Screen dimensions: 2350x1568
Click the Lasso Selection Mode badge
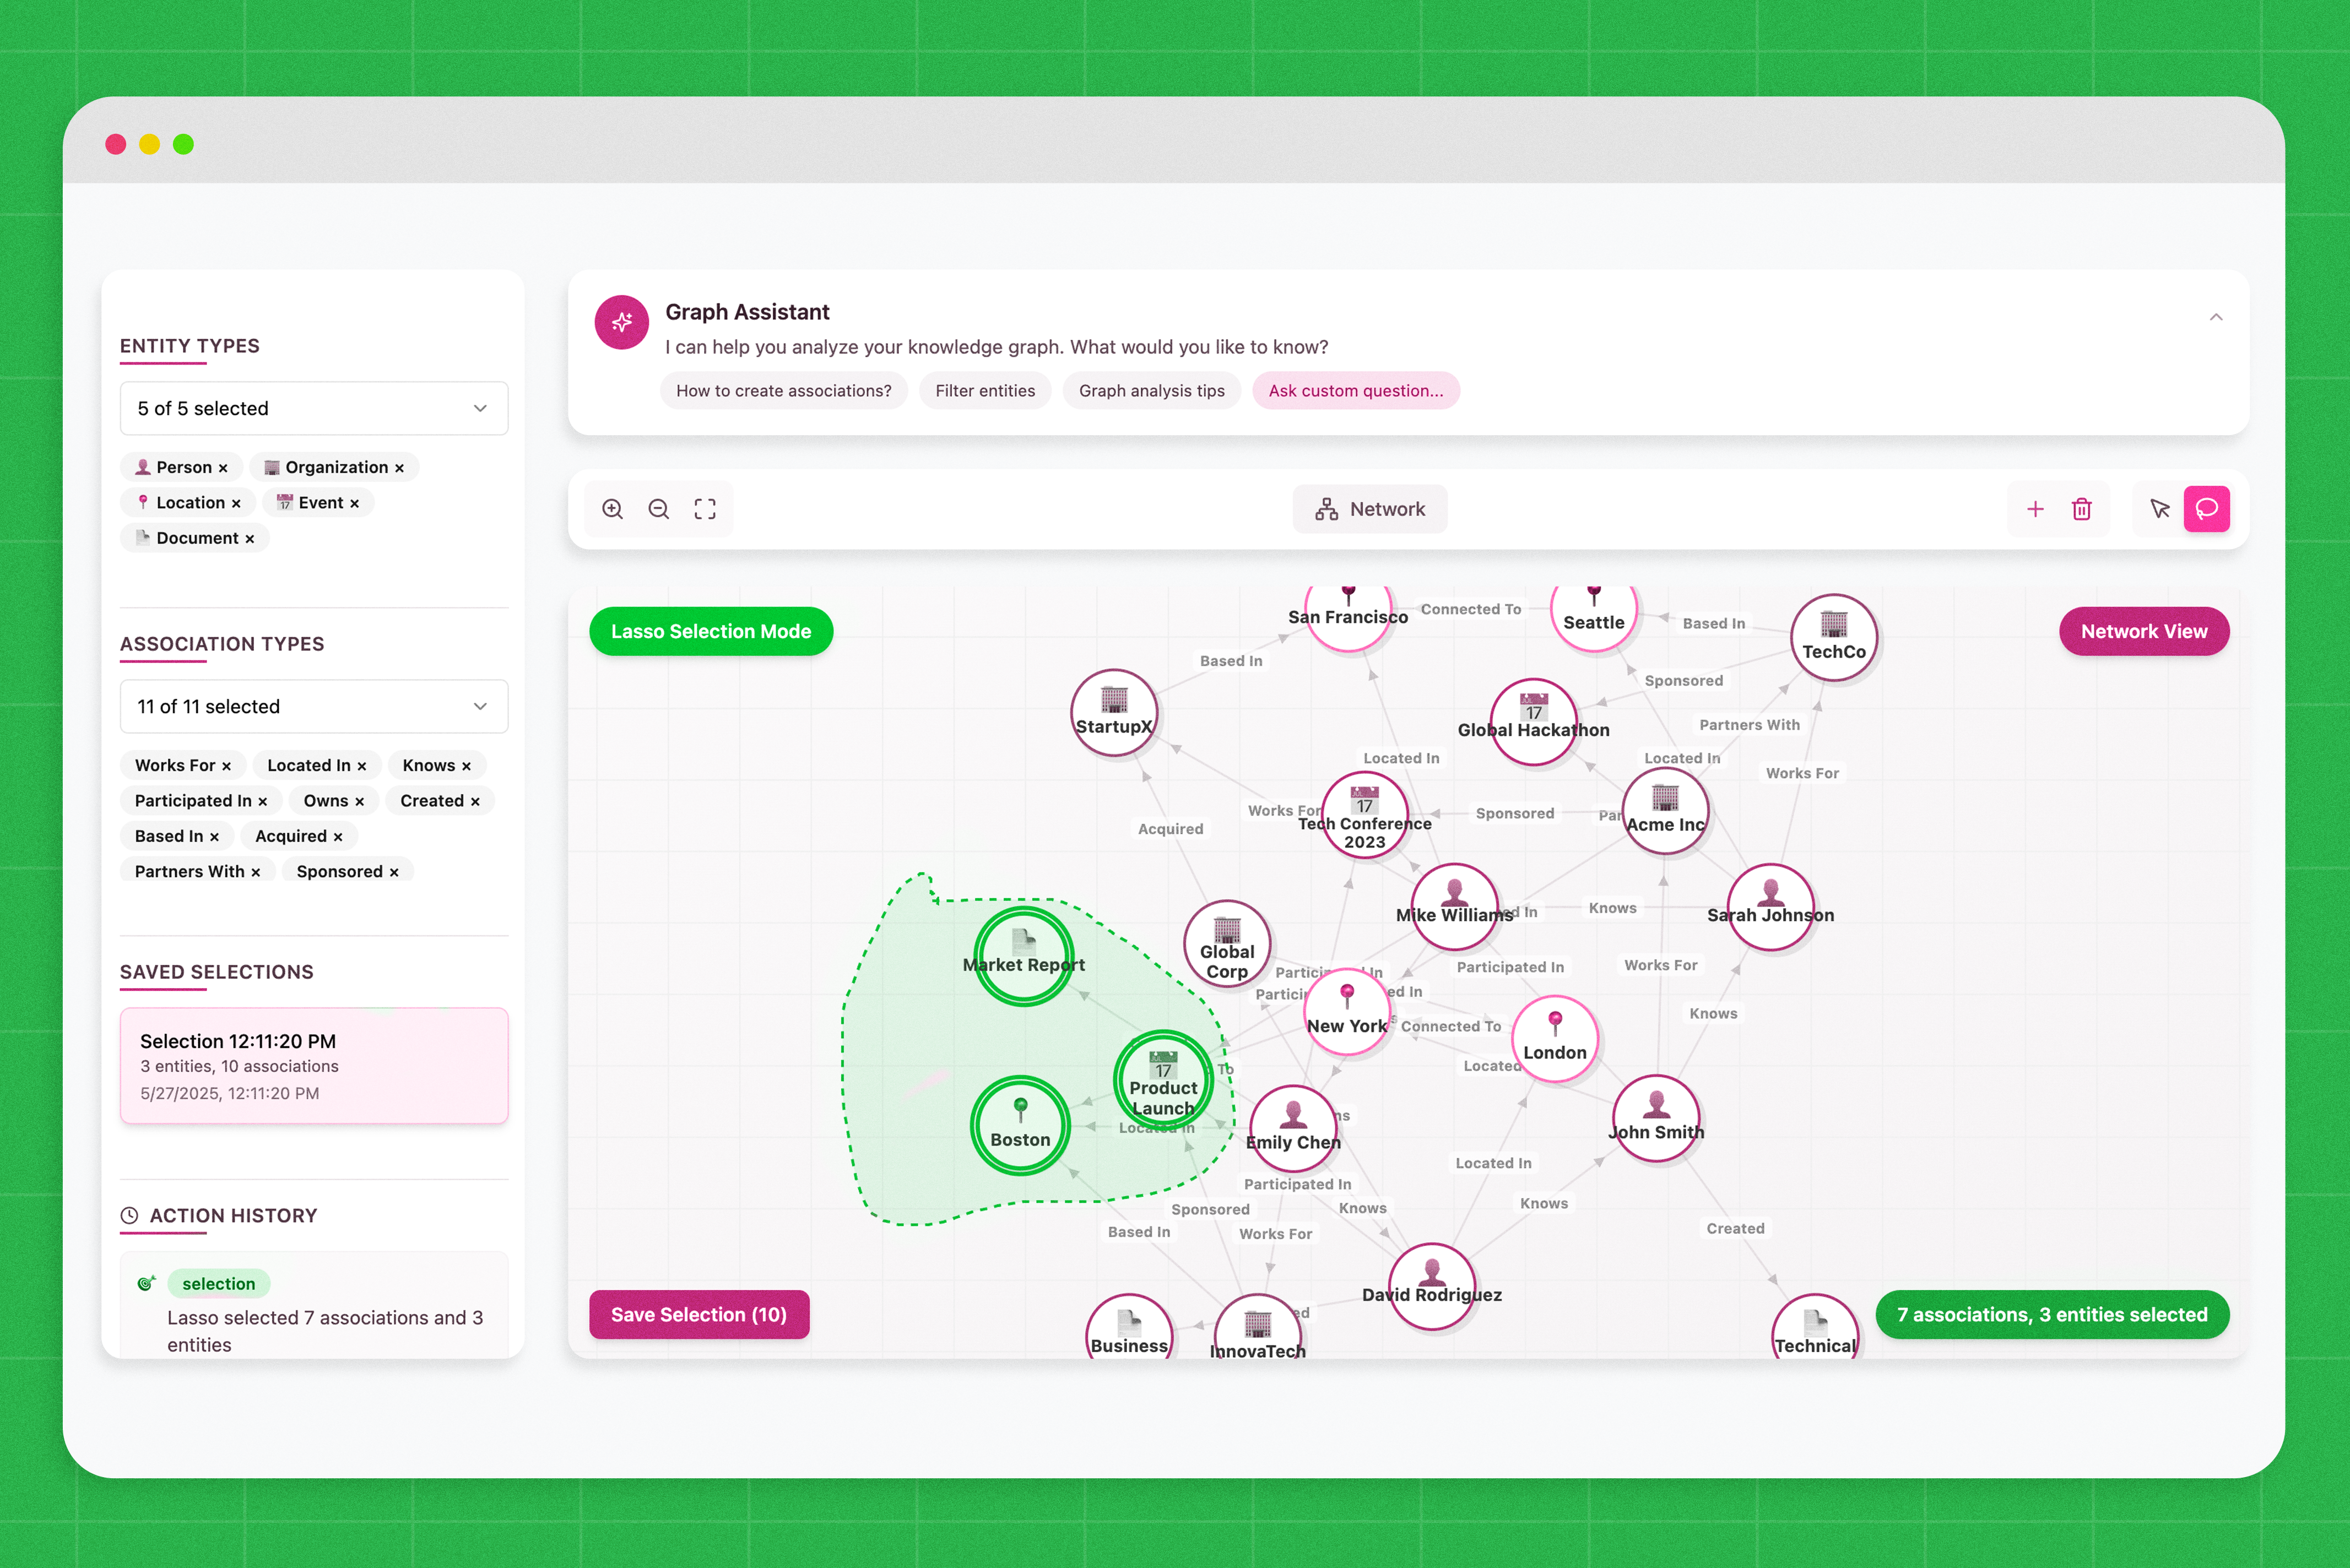pyautogui.click(x=711, y=631)
